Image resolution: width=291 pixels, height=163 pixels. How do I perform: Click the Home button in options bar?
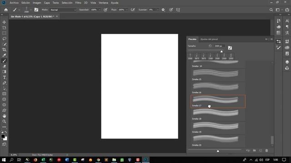[6, 10]
